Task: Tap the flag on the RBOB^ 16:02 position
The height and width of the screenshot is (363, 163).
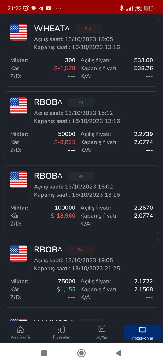Action: click(x=18, y=180)
